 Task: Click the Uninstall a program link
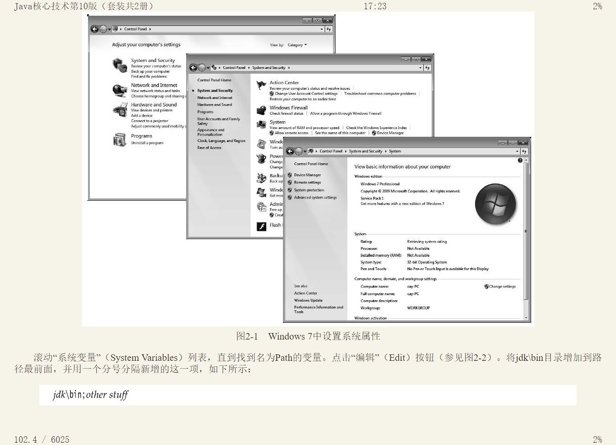pos(147,143)
